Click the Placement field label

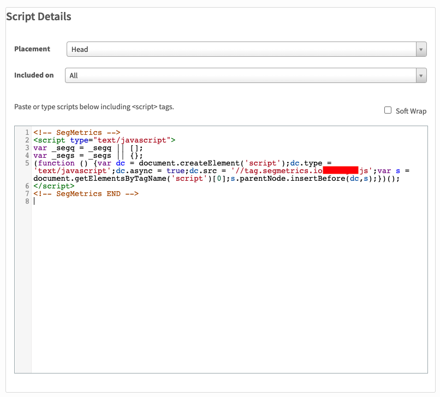32,49
